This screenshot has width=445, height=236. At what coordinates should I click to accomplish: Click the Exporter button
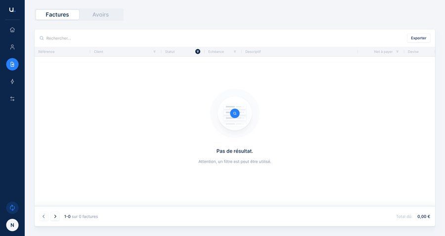pos(418,38)
